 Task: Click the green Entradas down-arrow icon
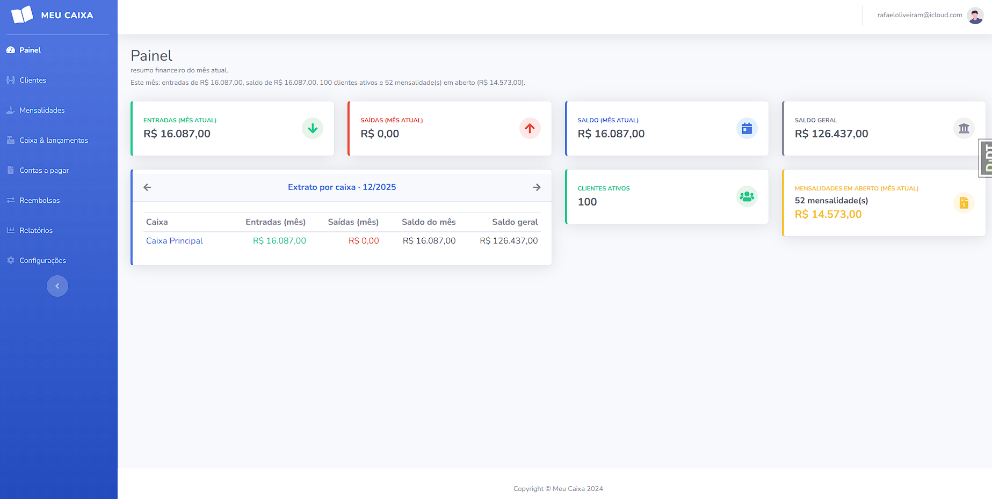coord(312,128)
